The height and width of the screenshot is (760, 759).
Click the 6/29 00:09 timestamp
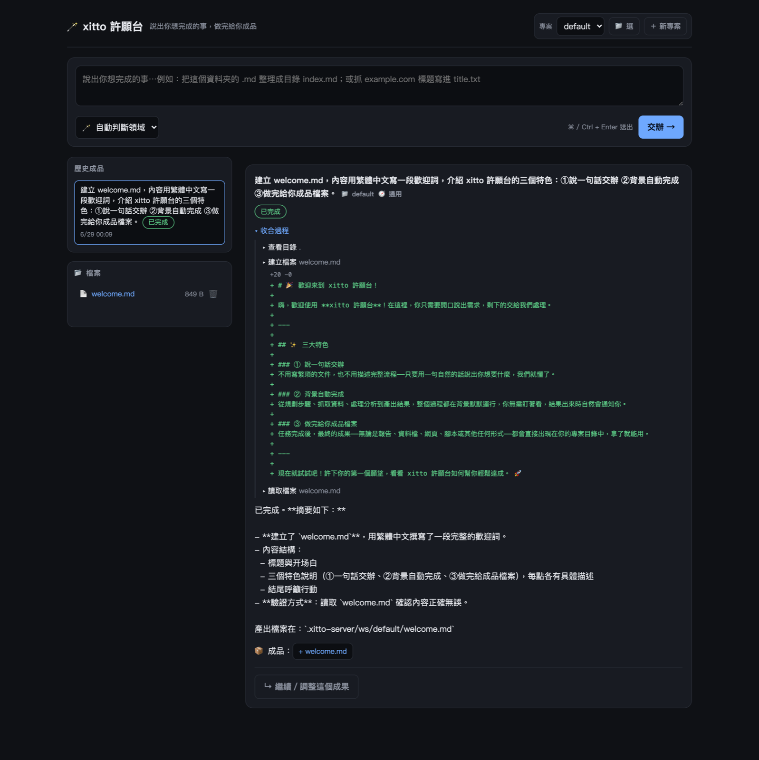pos(96,234)
